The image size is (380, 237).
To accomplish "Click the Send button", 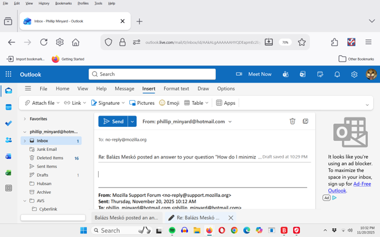I will (x=112, y=121).
